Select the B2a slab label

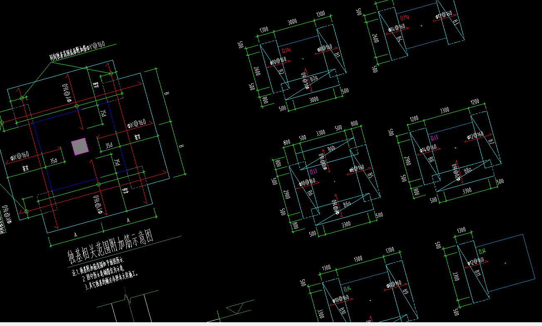pos(314,77)
